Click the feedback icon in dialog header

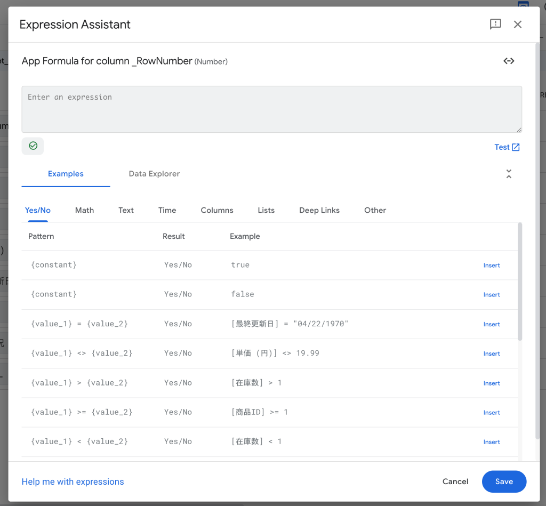[495, 24]
